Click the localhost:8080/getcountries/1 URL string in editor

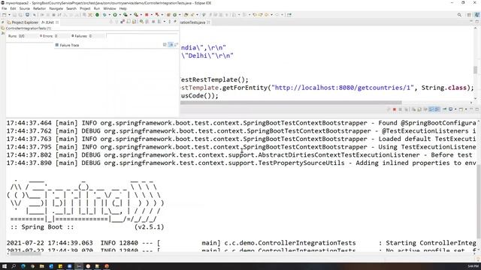coord(343,88)
